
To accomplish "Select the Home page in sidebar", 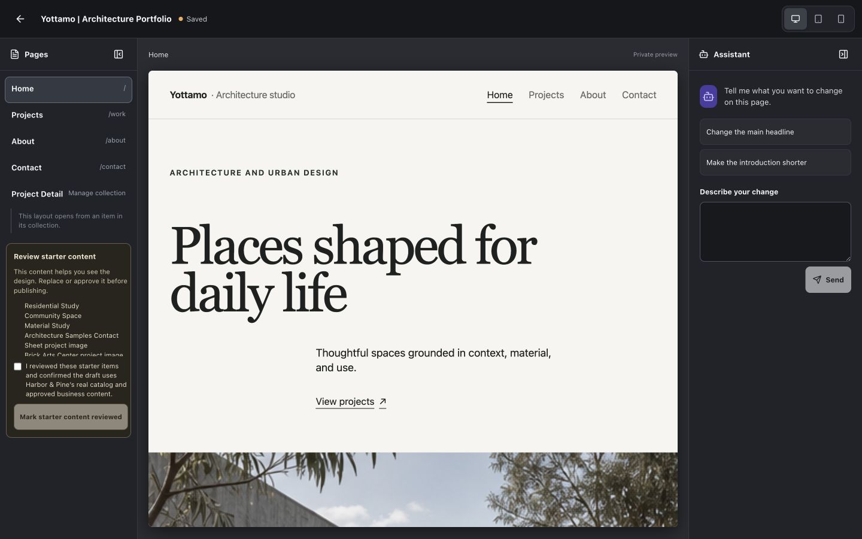I will (68, 89).
